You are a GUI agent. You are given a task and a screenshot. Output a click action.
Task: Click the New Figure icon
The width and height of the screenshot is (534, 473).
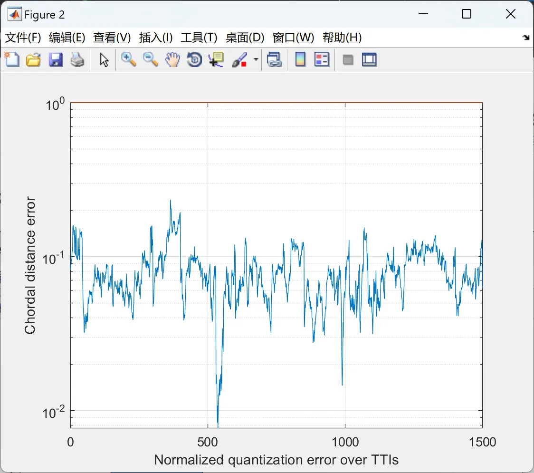(x=12, y=59)
